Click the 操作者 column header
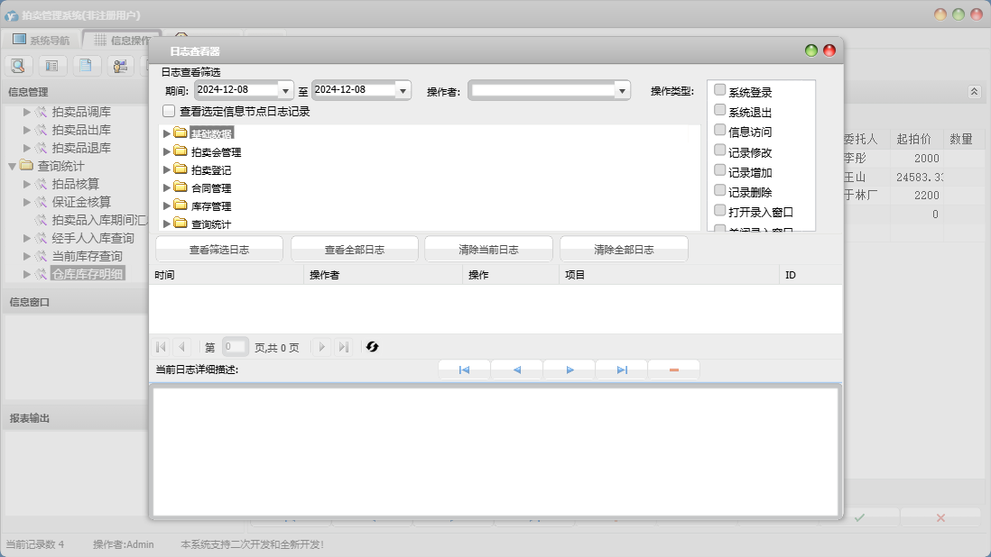Screen dimensions: 991x557 (383, 275)
